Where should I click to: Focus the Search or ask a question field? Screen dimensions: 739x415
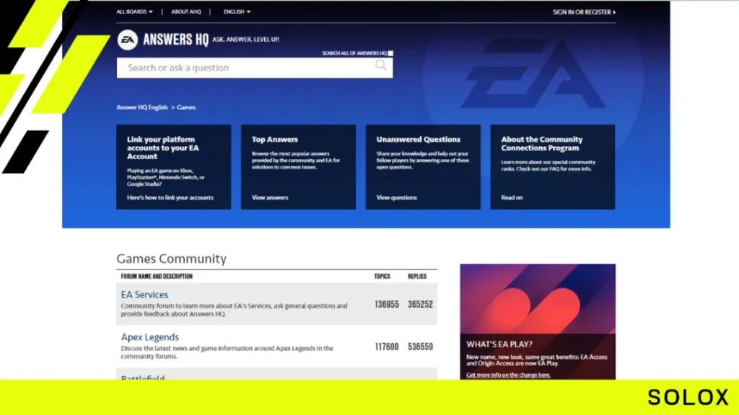coord(255,68)
